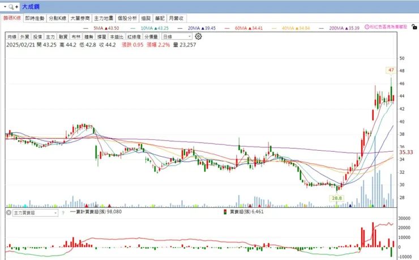The width and height of the screenshot is (419, 260).
Task: Click the magnifier search icon beside 大成鋼
Action: click(x=11, y=7)
